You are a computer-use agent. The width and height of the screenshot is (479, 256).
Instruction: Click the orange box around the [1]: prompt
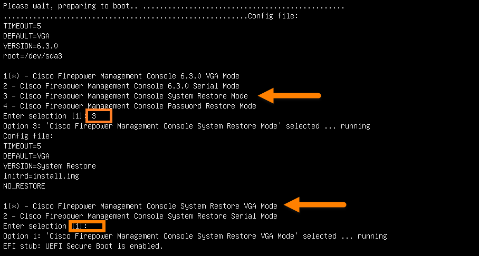87,226
